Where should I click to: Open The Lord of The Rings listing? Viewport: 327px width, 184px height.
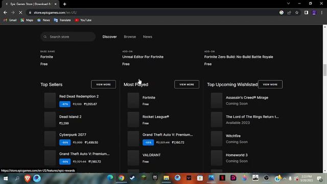click(x=252, y=117)
